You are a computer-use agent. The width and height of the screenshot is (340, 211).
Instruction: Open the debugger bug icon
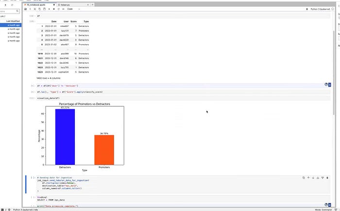click(307, 9)
